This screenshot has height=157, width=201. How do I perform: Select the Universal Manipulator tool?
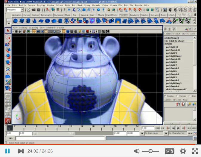point(8,69)
